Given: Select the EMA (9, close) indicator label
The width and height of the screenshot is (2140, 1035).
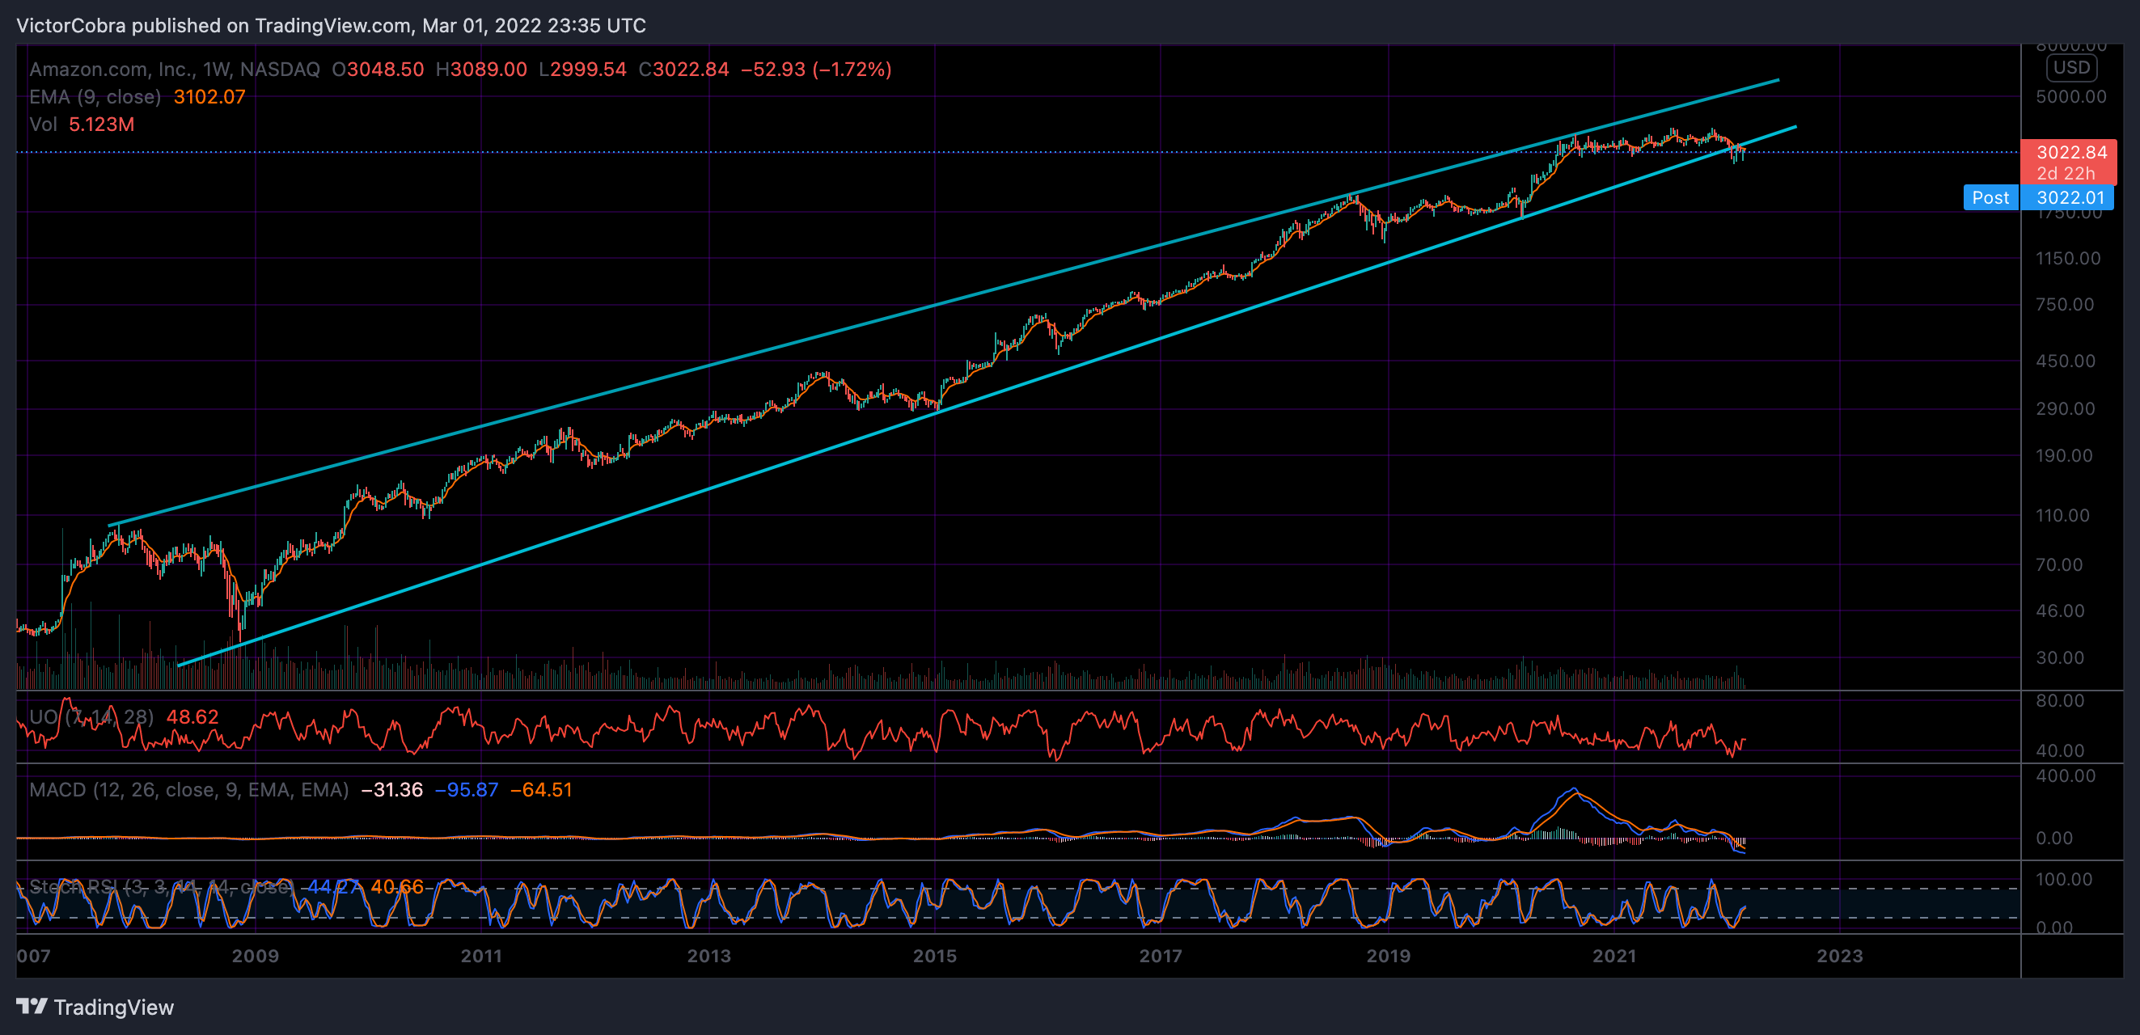Looking at the screenshot, I should coord(95,96).
